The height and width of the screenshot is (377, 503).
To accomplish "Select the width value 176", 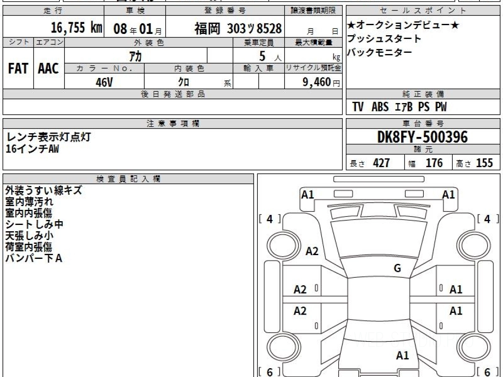I will (434, 163).
